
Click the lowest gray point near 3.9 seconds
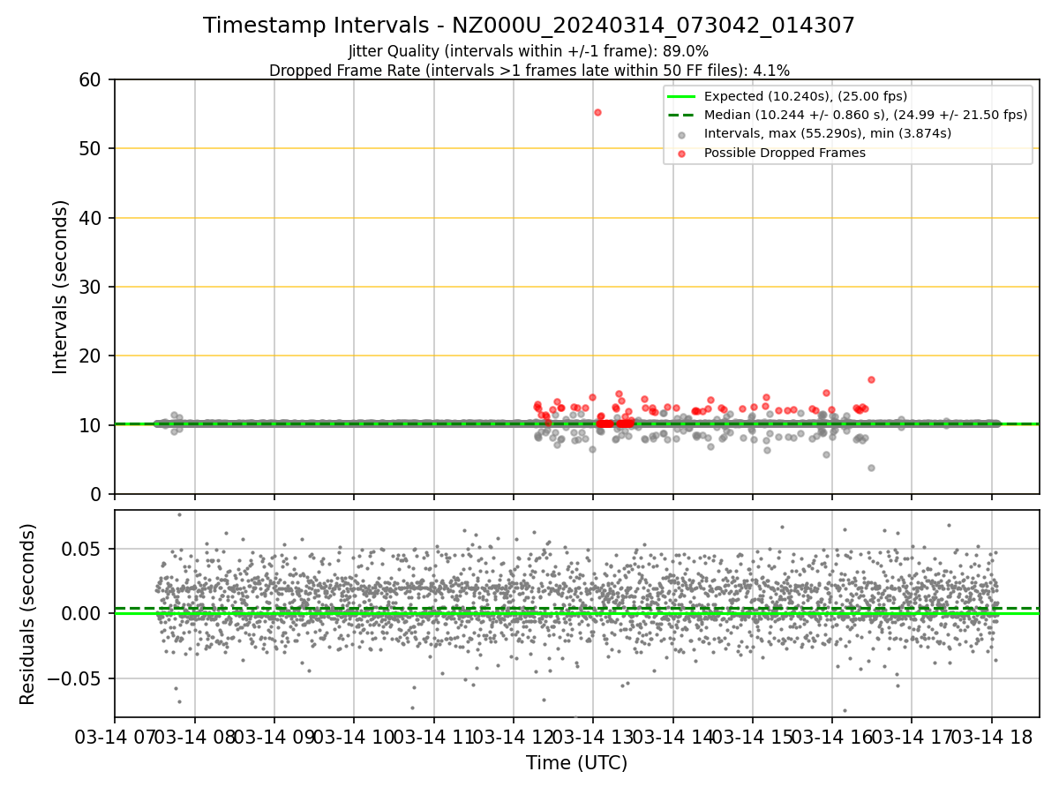click(x=871, y=468)
